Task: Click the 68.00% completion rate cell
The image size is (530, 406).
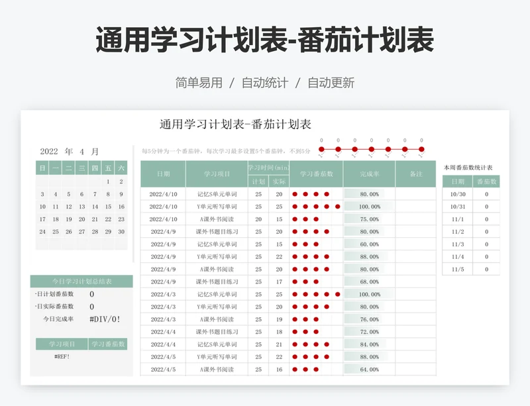Action: click(370, 281)
